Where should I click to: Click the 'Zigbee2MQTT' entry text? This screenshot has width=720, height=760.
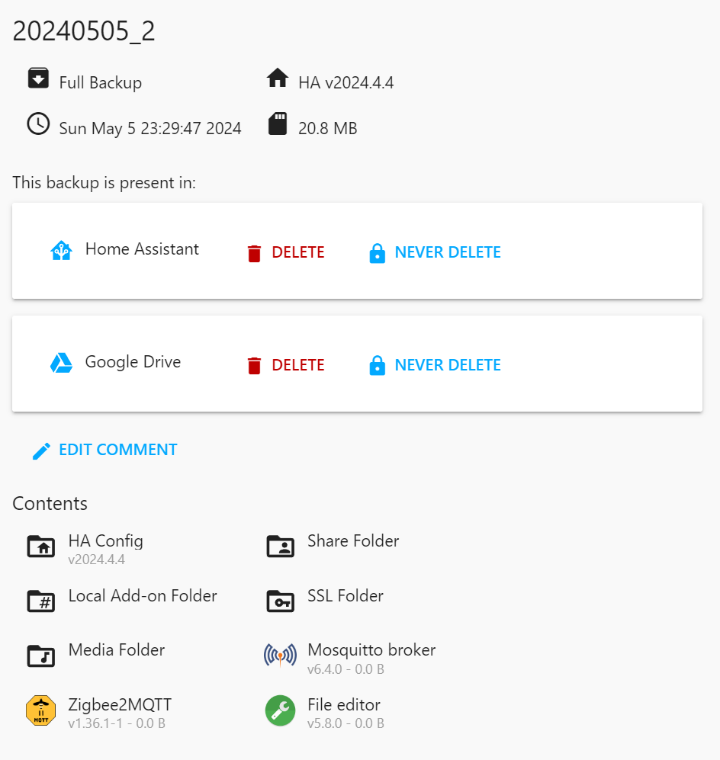point(120,705)
